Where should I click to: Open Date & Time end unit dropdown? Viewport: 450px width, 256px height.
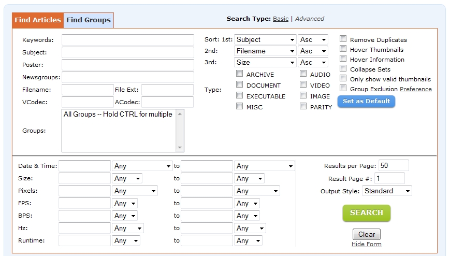tap(265, 166)
